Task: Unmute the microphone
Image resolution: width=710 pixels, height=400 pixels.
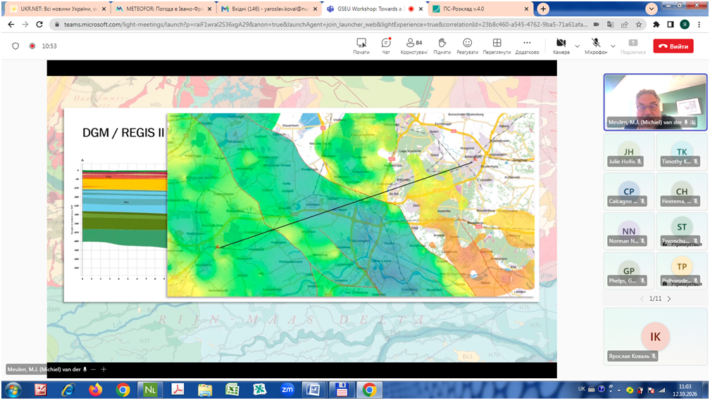Action: pos(596,46)
